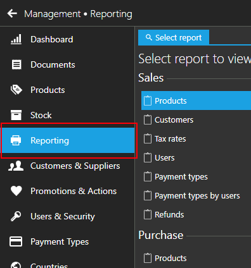Click the back arrow icon
The height and width of the screenshot is (268, 251).
coord(12,14)
